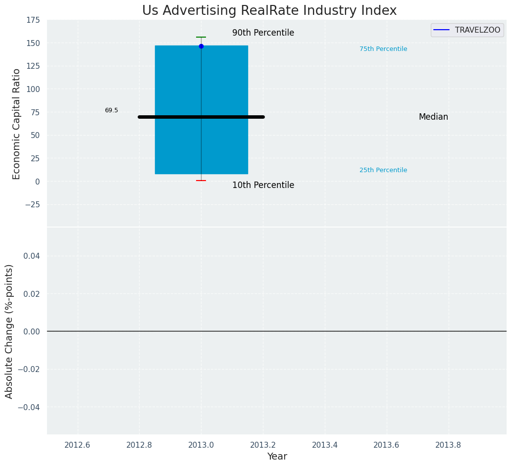
Task: Click the 'Year' x-axis label
Action: coord(277,456)
